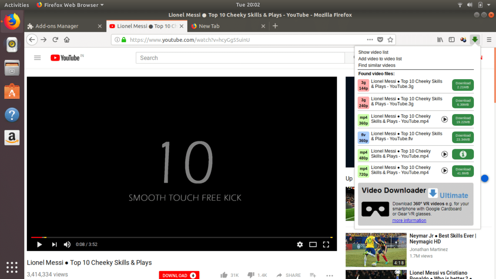Click the red DOWNLOAD button below video
This screenshot has height=279, width=496.
point(179,275)
